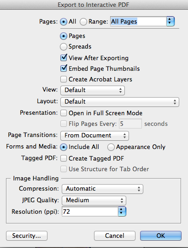188x248 pixels.
Task: Expand the Page Transitions dropdown
Action: click(x=94, y=136)
